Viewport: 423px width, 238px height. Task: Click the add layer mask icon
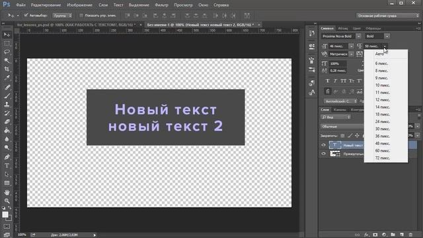tap(375, 235)
